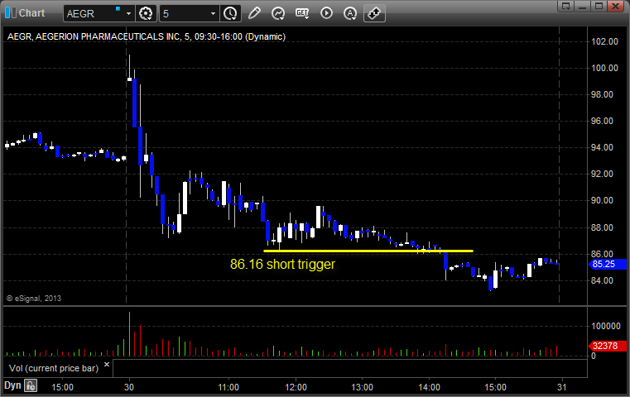
Task: Click the 94.00 price axis label
Action: click(603, 147)
